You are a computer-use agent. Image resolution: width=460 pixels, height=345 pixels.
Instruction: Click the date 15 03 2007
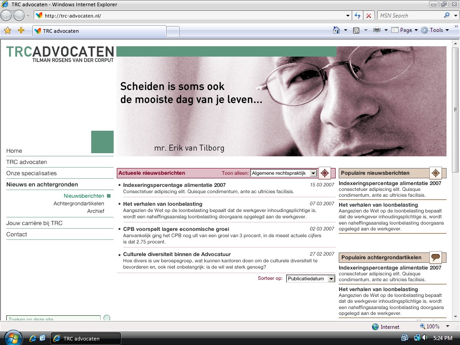point(322,185)
